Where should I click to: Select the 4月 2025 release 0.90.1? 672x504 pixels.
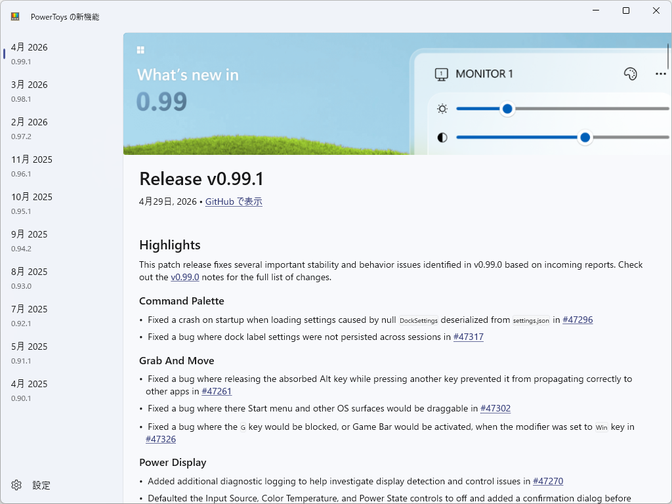62,390
